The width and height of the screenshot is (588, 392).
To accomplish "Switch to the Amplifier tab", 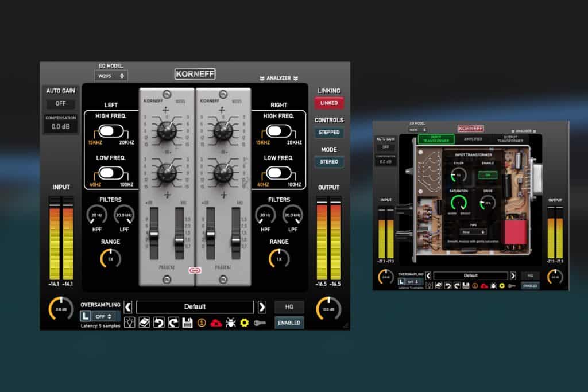I will click(x=473, y=139).
